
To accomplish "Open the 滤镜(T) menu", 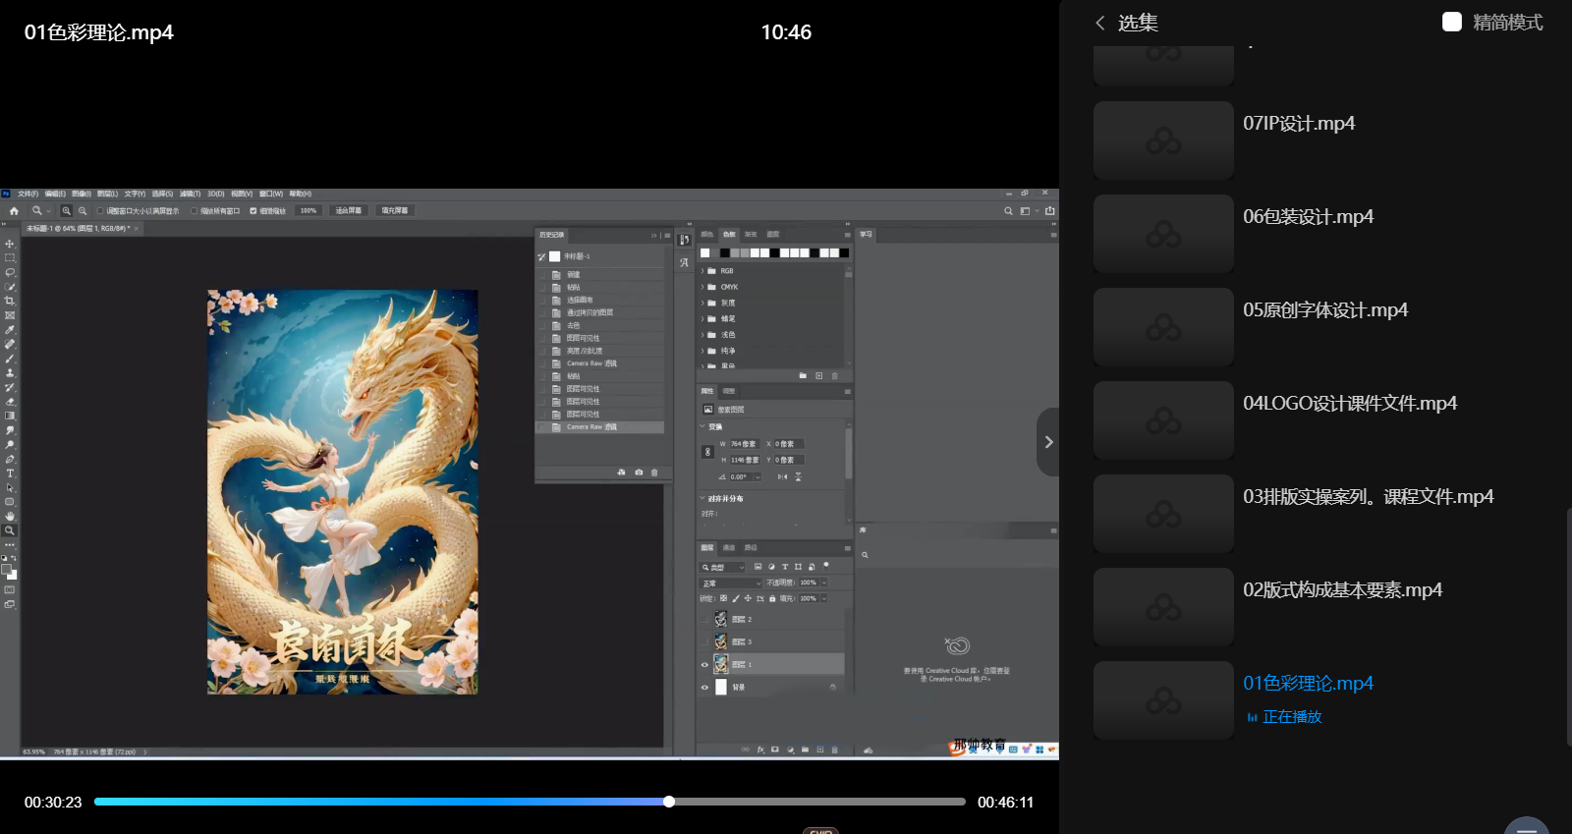I will click(190, 194).
